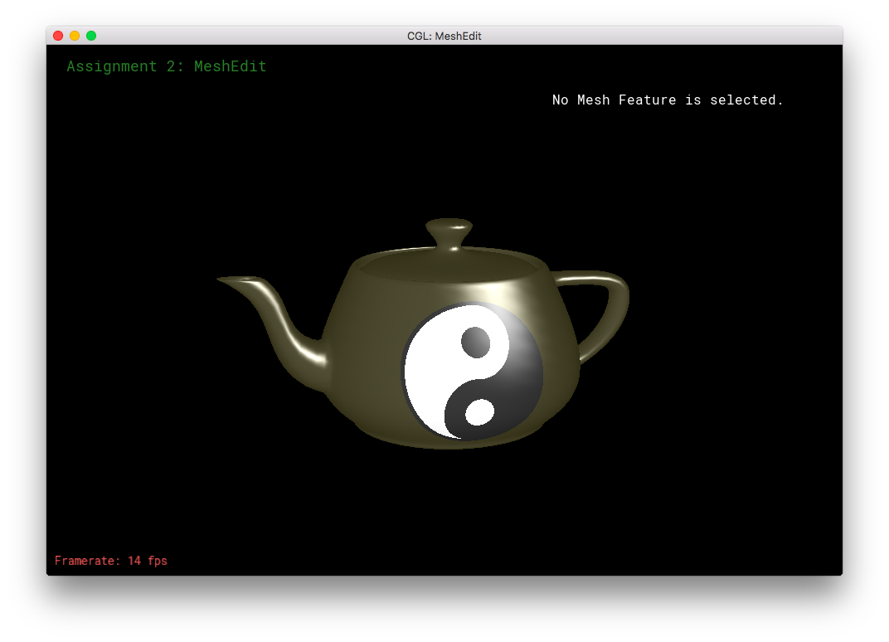Viewport: 889px width, 642px height.
Task: Minimize the MeshEdit window with the yellow button
Action: point(75,36)
